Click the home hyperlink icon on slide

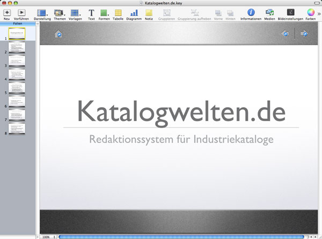[x=58, y=34]
